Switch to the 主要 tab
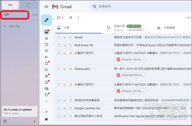 pos(78,28)
